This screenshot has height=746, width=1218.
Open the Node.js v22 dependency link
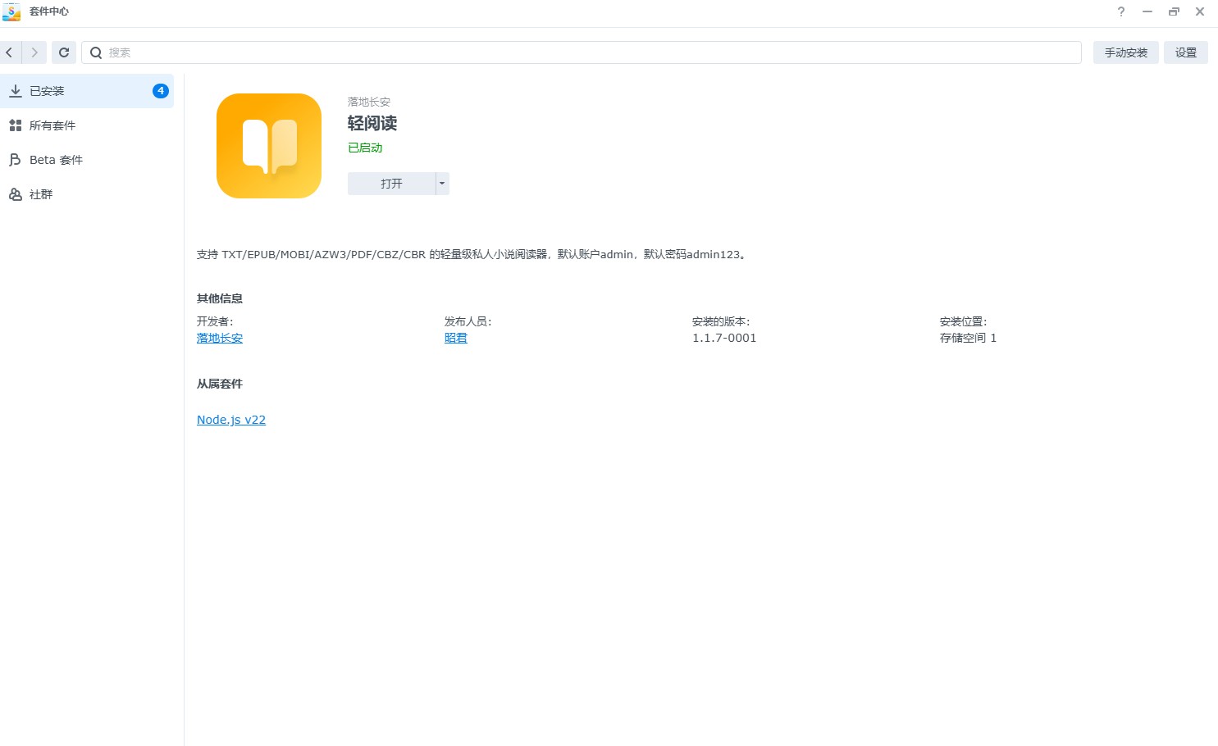click(x=231, y=420)
